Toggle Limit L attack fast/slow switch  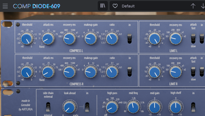tap(193, 39)
